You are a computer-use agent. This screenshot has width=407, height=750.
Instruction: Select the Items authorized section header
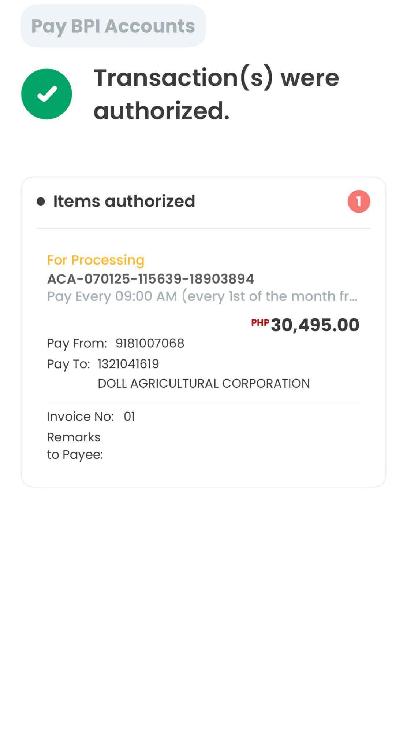(124, 201)
